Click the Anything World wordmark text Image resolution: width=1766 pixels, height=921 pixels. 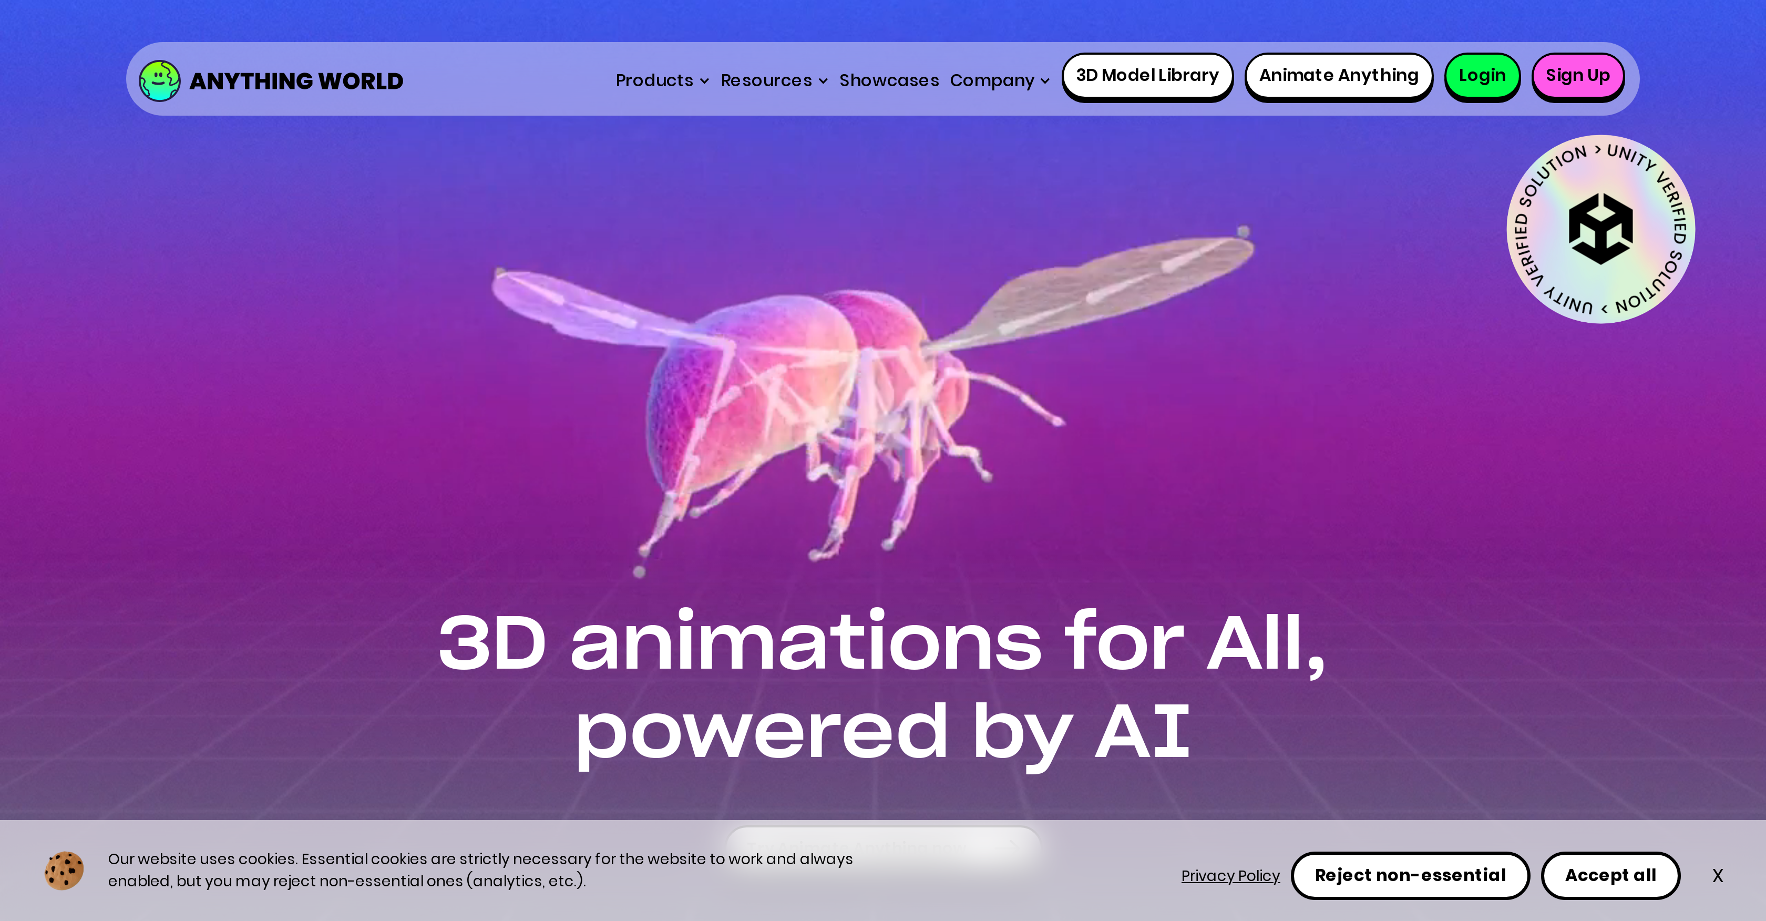coord(295,80)
